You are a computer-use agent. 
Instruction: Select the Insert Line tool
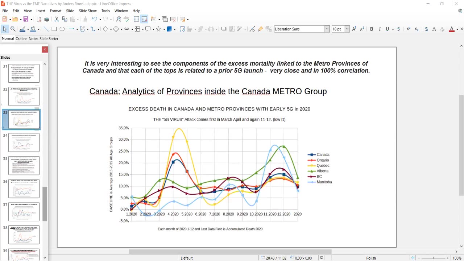click(46, 29)
